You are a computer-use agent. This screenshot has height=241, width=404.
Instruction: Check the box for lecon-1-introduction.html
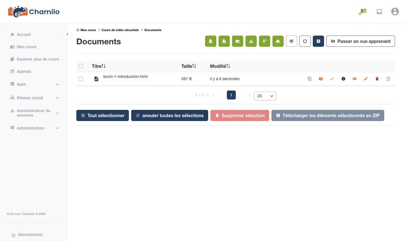pyautogui.click(x=81, y=79)
